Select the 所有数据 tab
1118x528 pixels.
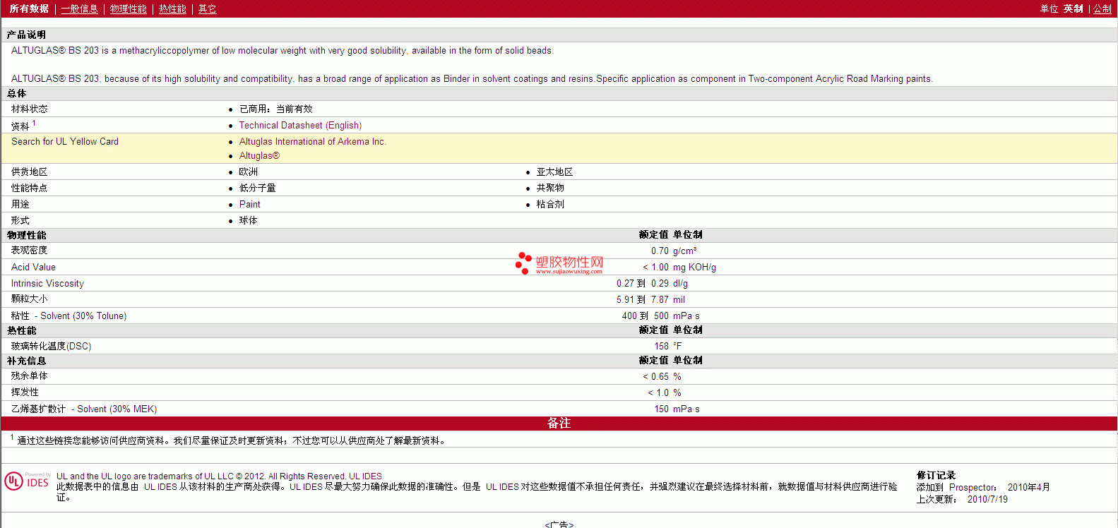click(x=29, y=8)
